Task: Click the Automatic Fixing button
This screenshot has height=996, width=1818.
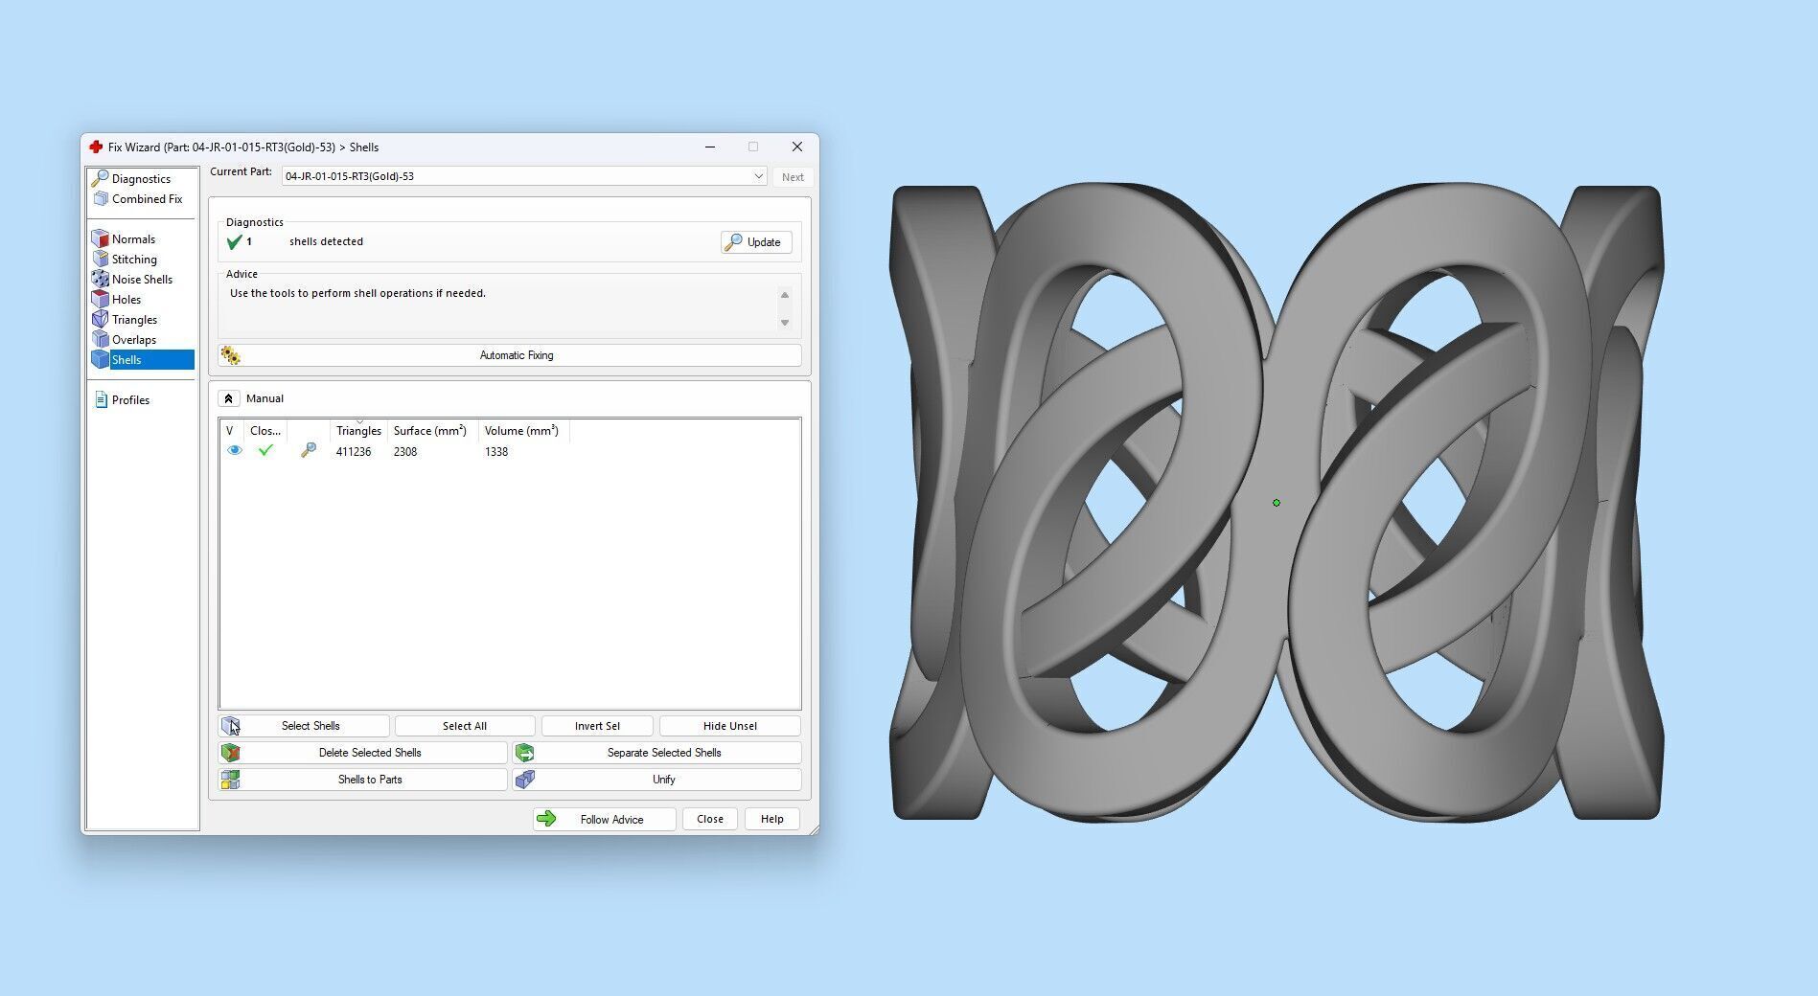Action: click(510, 355)
